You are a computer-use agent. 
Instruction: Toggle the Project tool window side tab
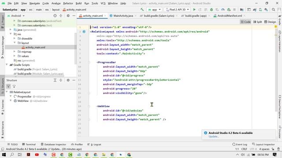click(3, 22)
